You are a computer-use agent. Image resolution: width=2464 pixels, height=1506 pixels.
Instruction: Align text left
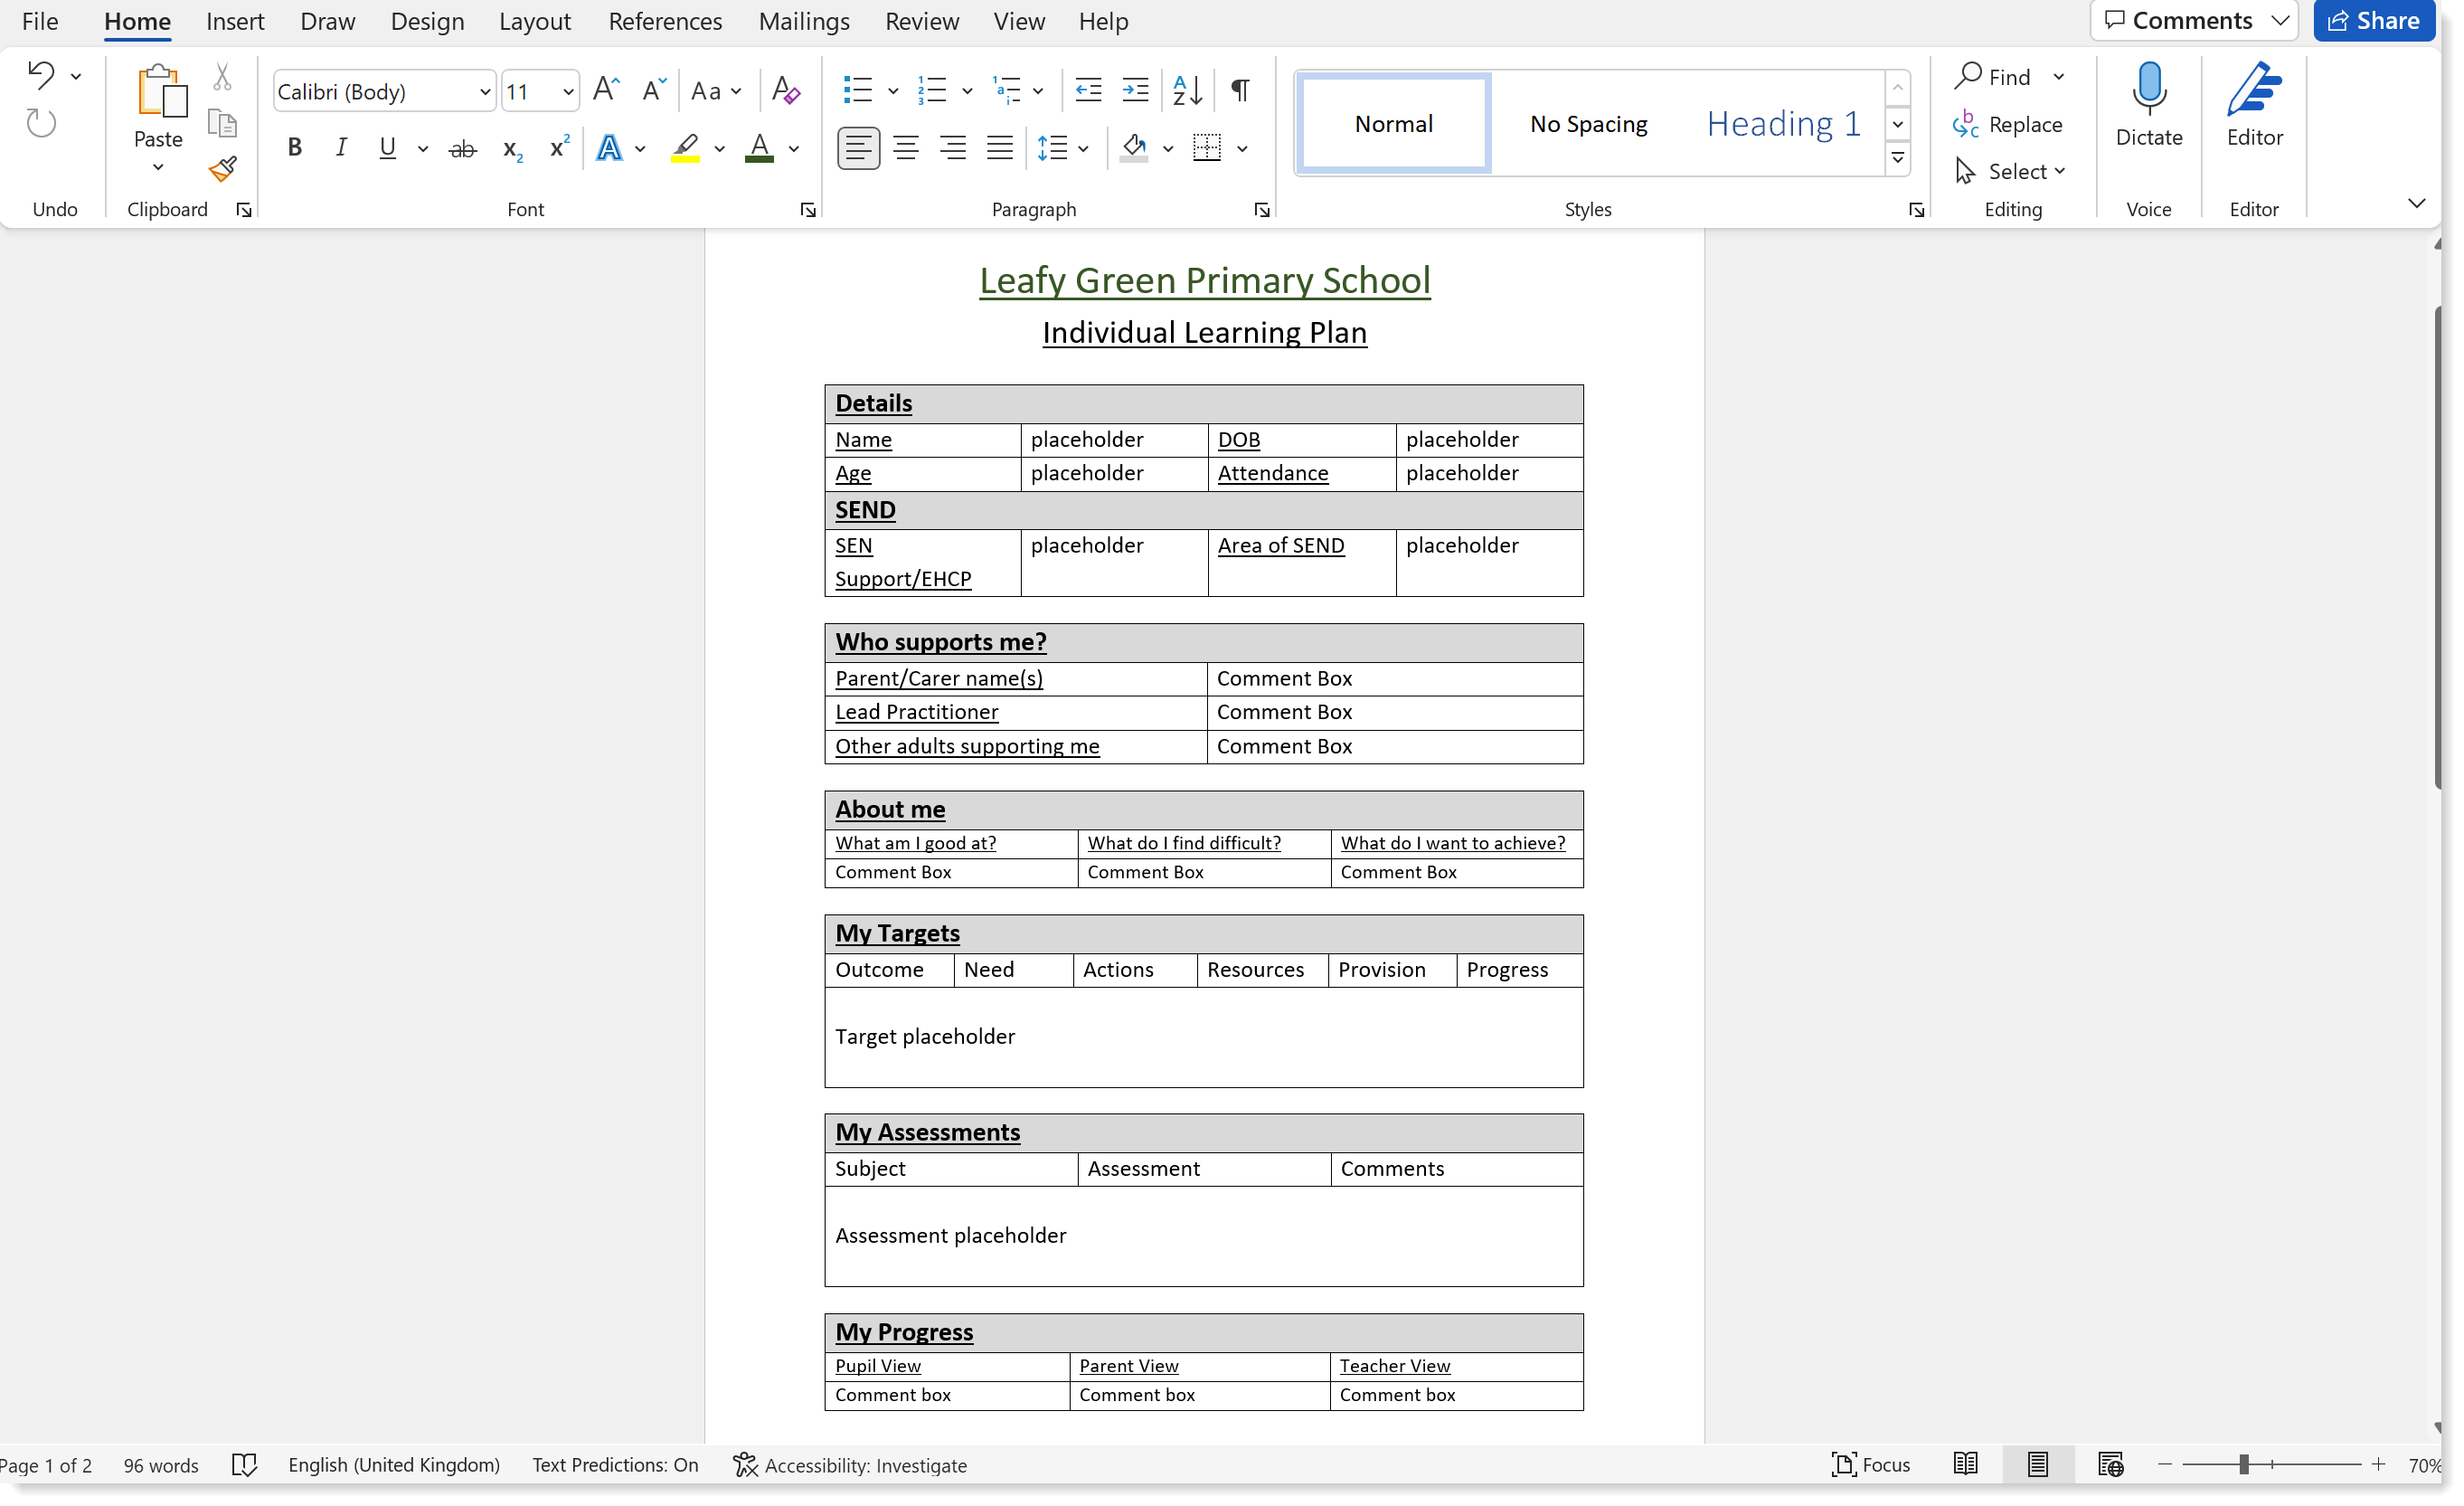(858, 149)
